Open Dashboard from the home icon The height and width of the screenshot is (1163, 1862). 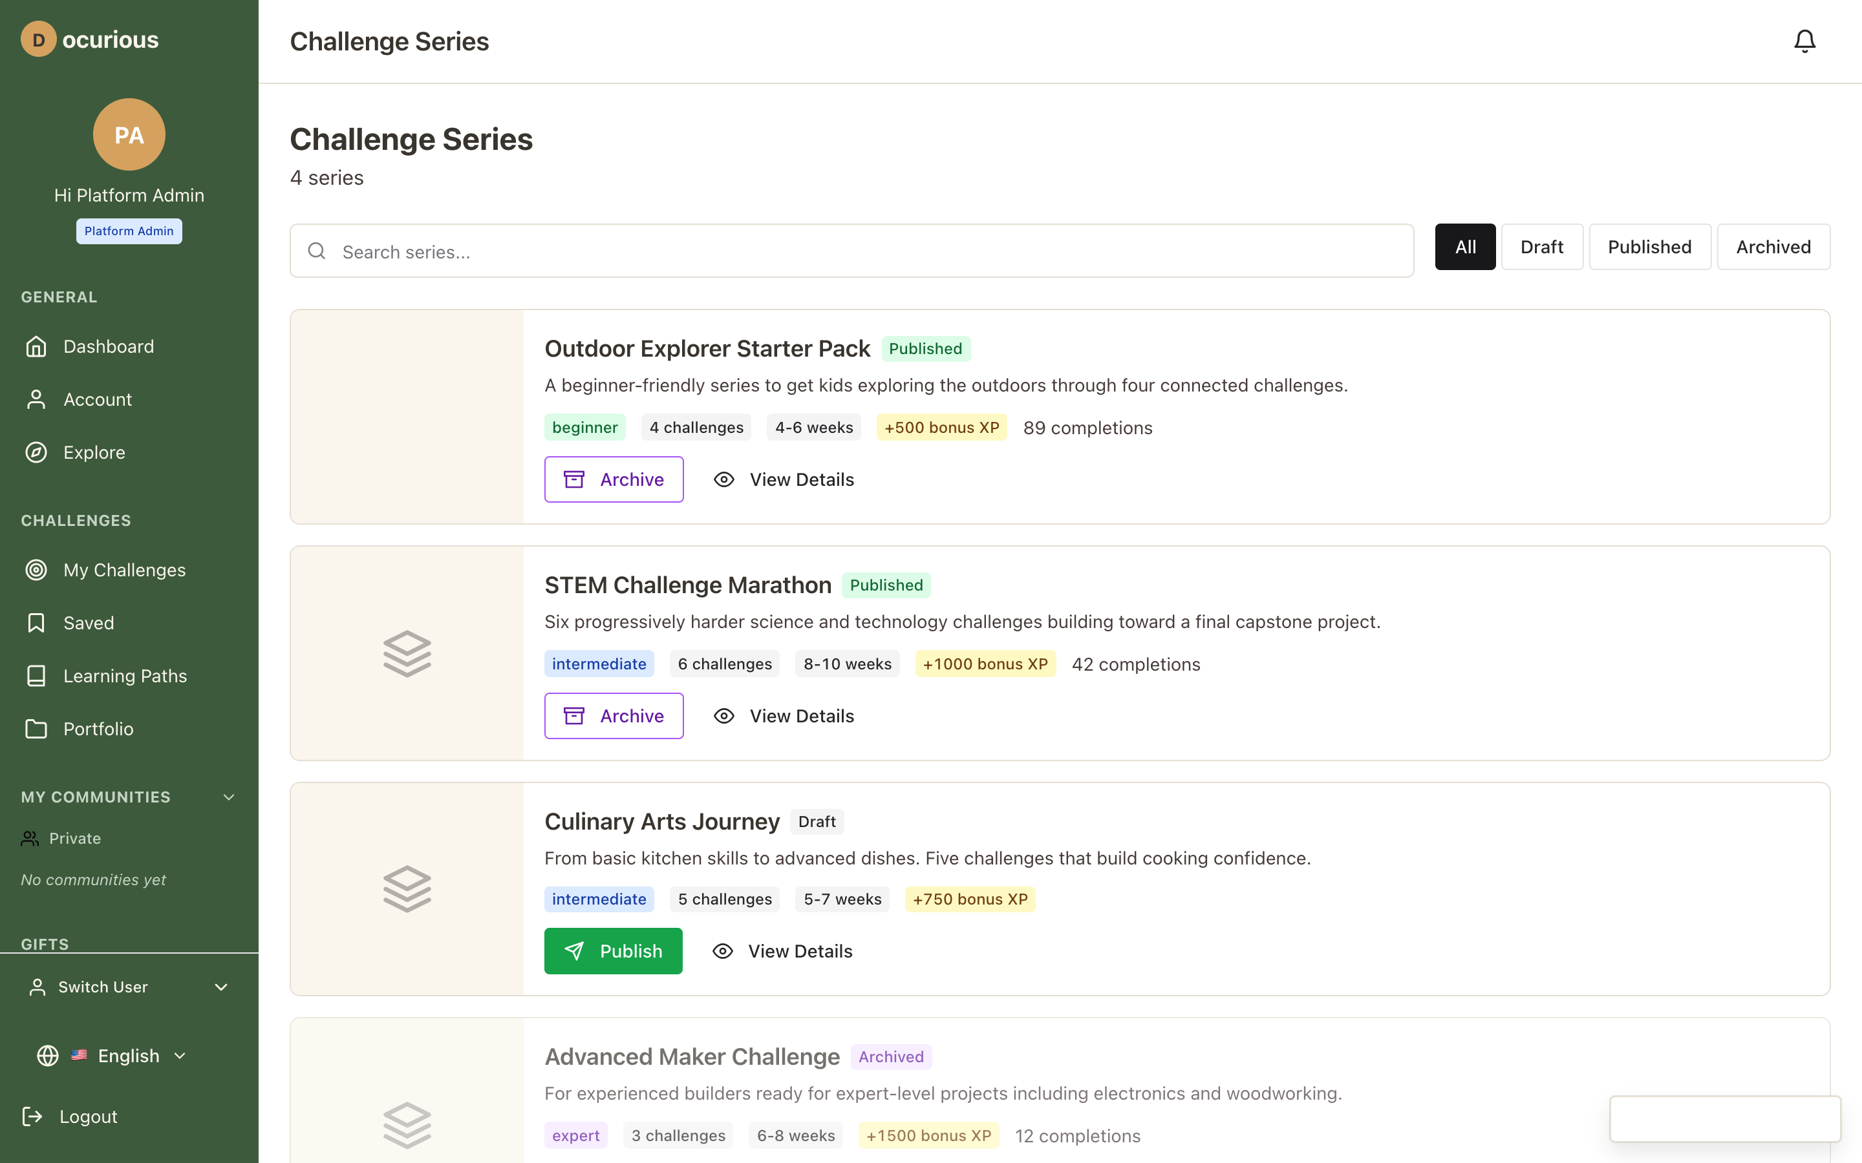point(36,347)
